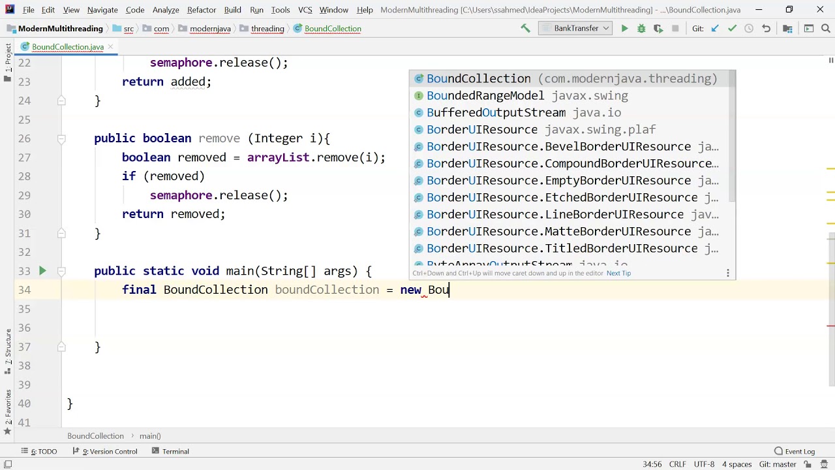The height and width of the screenshot is (470, 835).
Task: Start debugging with the bug icon
Action: coord(641,29)
